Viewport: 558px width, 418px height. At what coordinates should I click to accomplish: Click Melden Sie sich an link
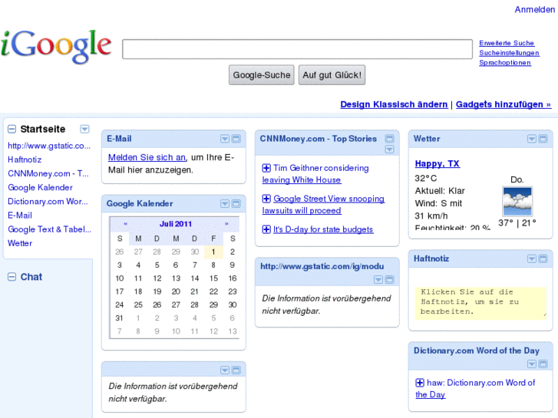[147, 157]
